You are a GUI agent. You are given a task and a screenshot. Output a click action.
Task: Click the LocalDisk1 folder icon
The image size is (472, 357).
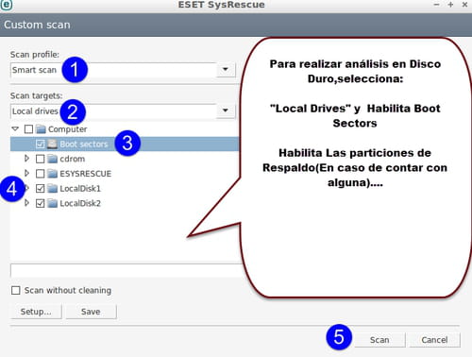coord(52,189)
